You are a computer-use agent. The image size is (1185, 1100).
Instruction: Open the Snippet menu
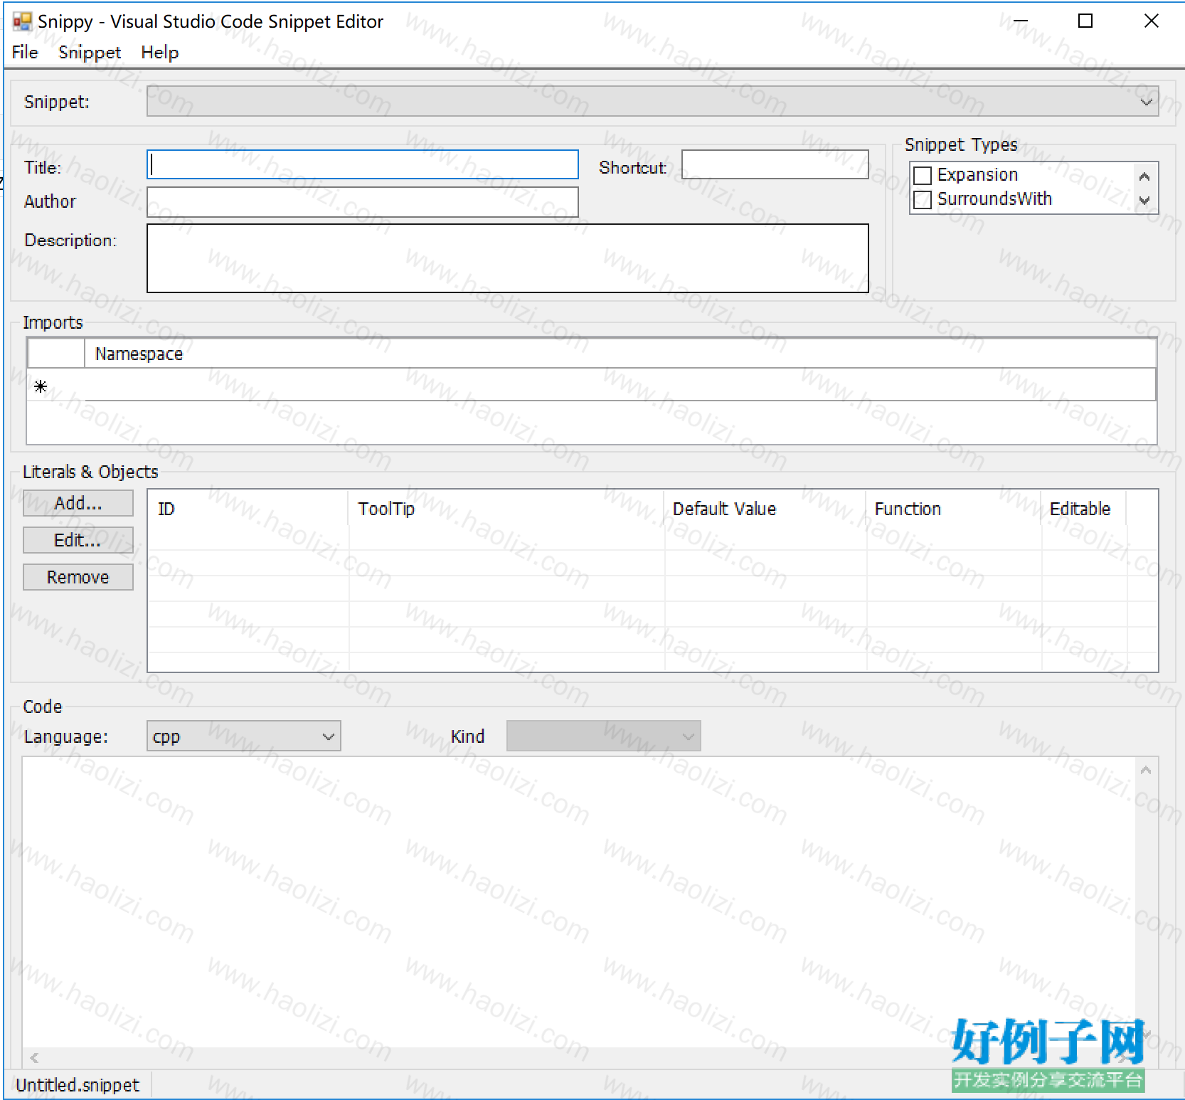(x=90, y=52)
